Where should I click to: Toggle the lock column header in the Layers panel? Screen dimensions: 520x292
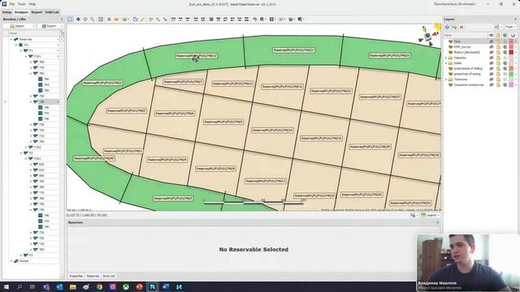pos(498,35)
